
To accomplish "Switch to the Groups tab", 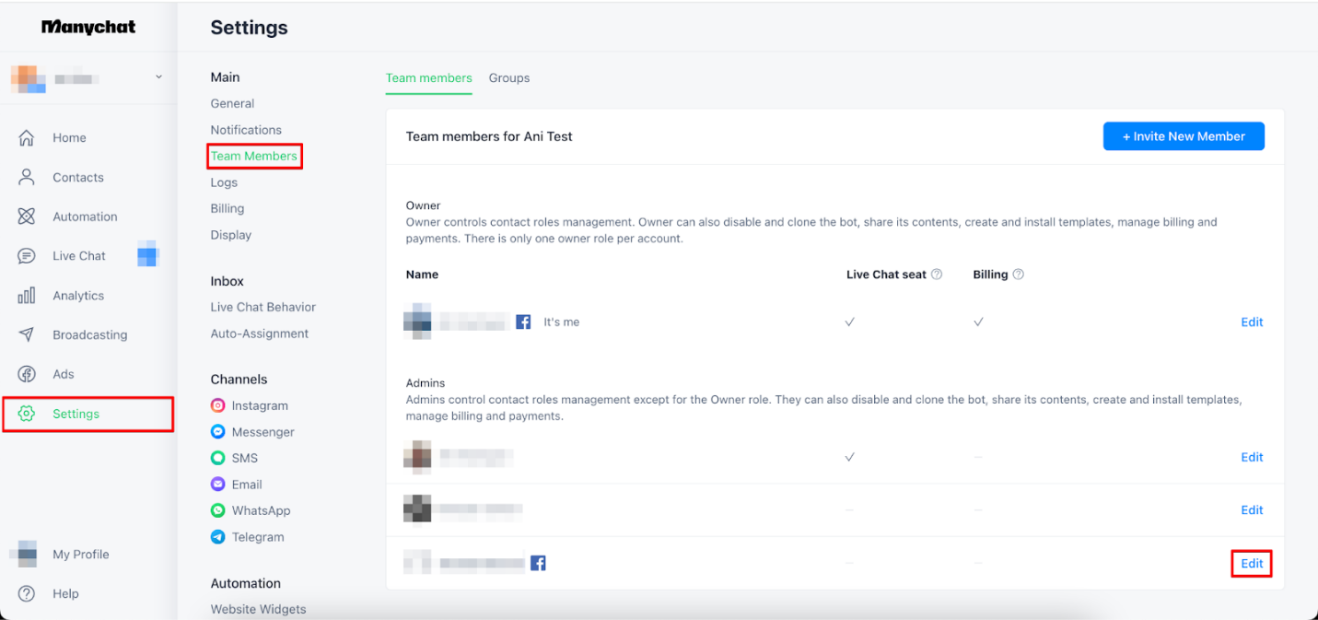I will (509, 78).
